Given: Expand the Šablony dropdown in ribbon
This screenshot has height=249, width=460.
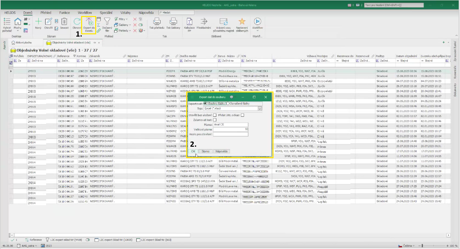Looking at the screenshot, I should point(124,25).
